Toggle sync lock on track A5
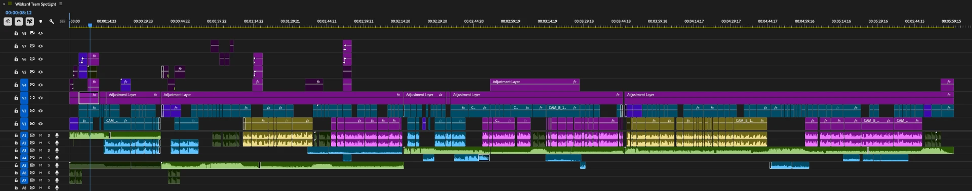Viewport: 972px width, 191px height. coord(32,165)
